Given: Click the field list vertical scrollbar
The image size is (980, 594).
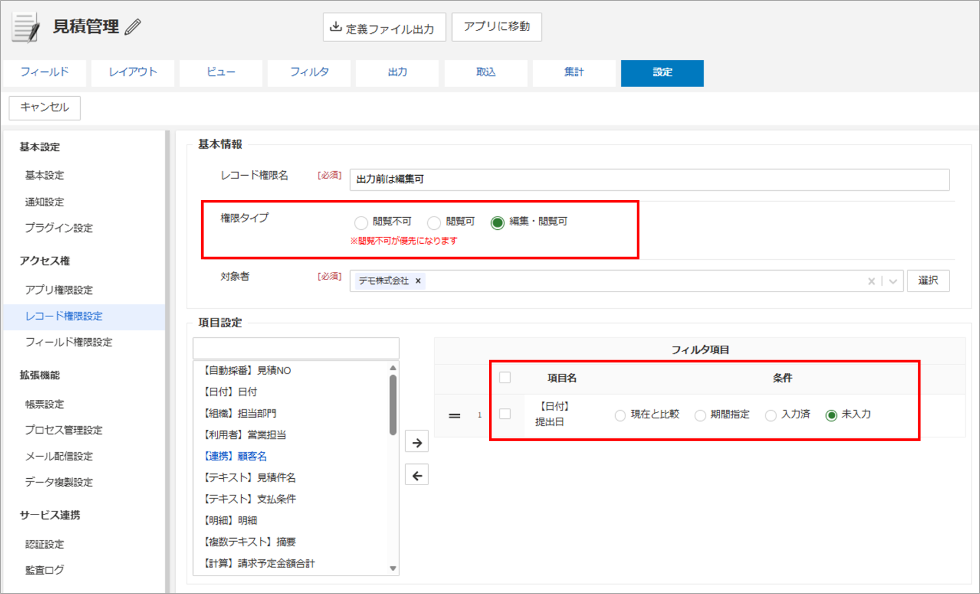Looking at the screenshot, I should pyautogui.click(x=393, y=406).
